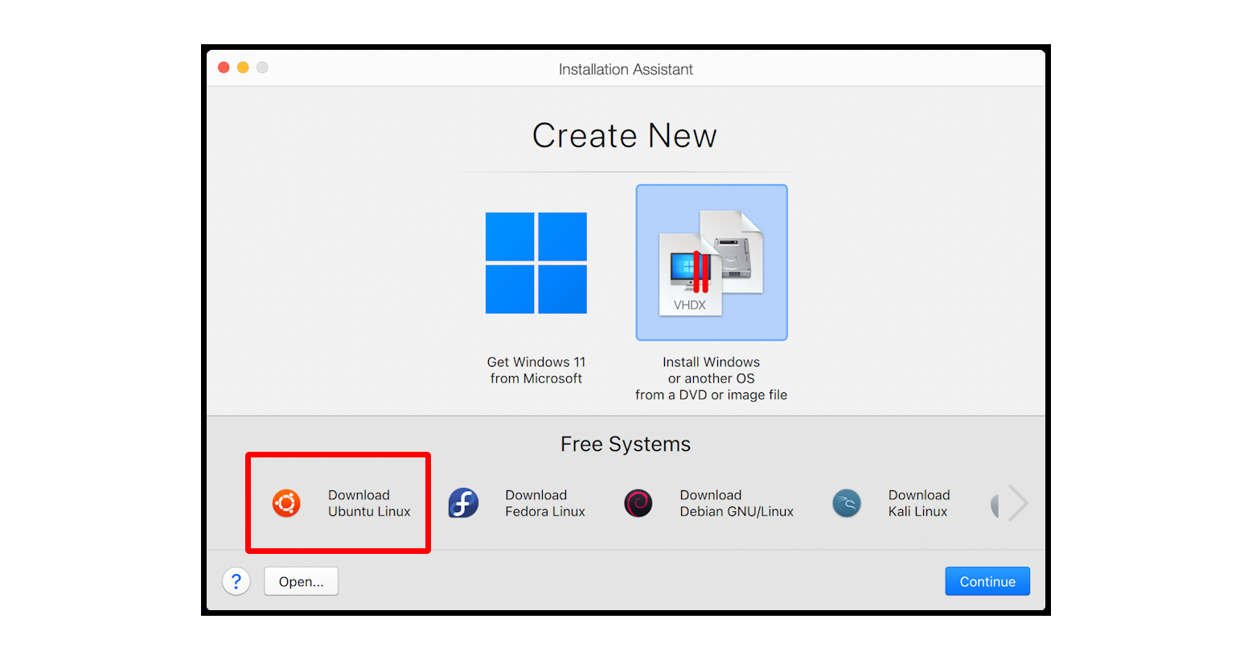
Task: Click the Kali Linux dragon icon
Action: [x=847, y=503]
